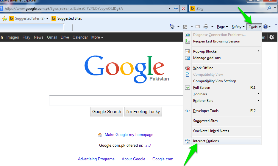Click the Diagnose Connection Problems icon

coord(188,35)
